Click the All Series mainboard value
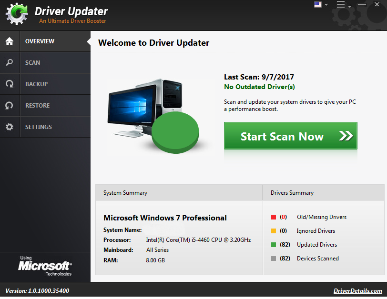The width and height of the screenshot is (387, 299). (157, 250)
